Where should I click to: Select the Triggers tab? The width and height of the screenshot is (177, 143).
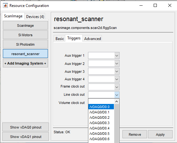tap(74, 38)
